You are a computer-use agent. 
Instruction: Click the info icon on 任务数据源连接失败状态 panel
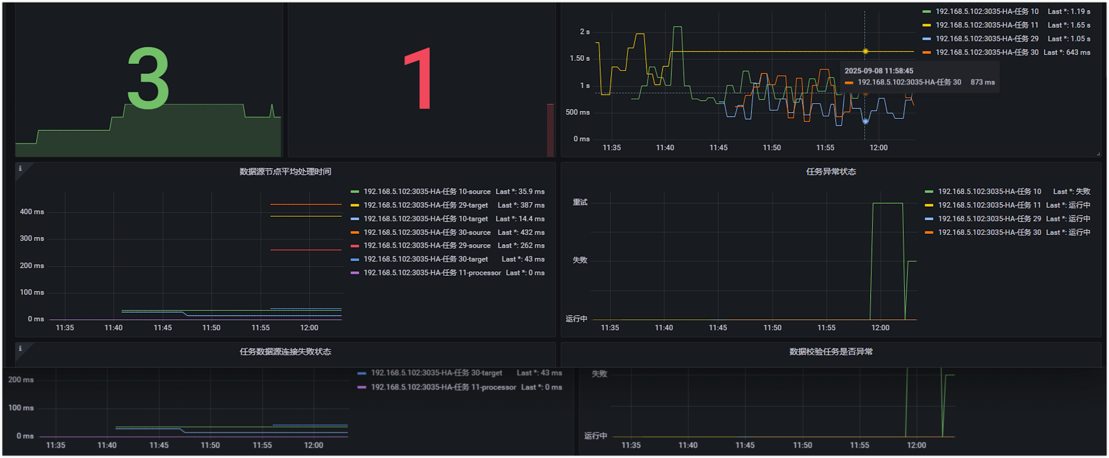[21, 349]
